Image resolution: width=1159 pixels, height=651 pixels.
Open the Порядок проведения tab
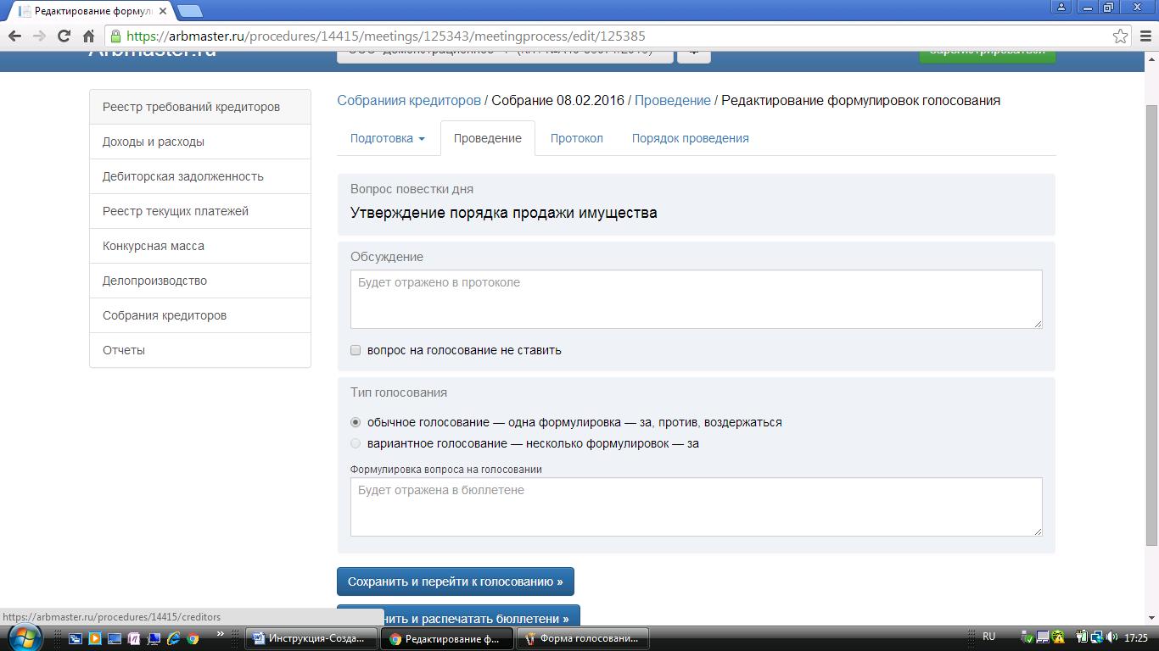pyautogui.click(x=690, y=138)
